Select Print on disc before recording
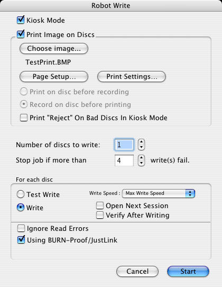This screenshot has width=222, height=287. (24, 92)
